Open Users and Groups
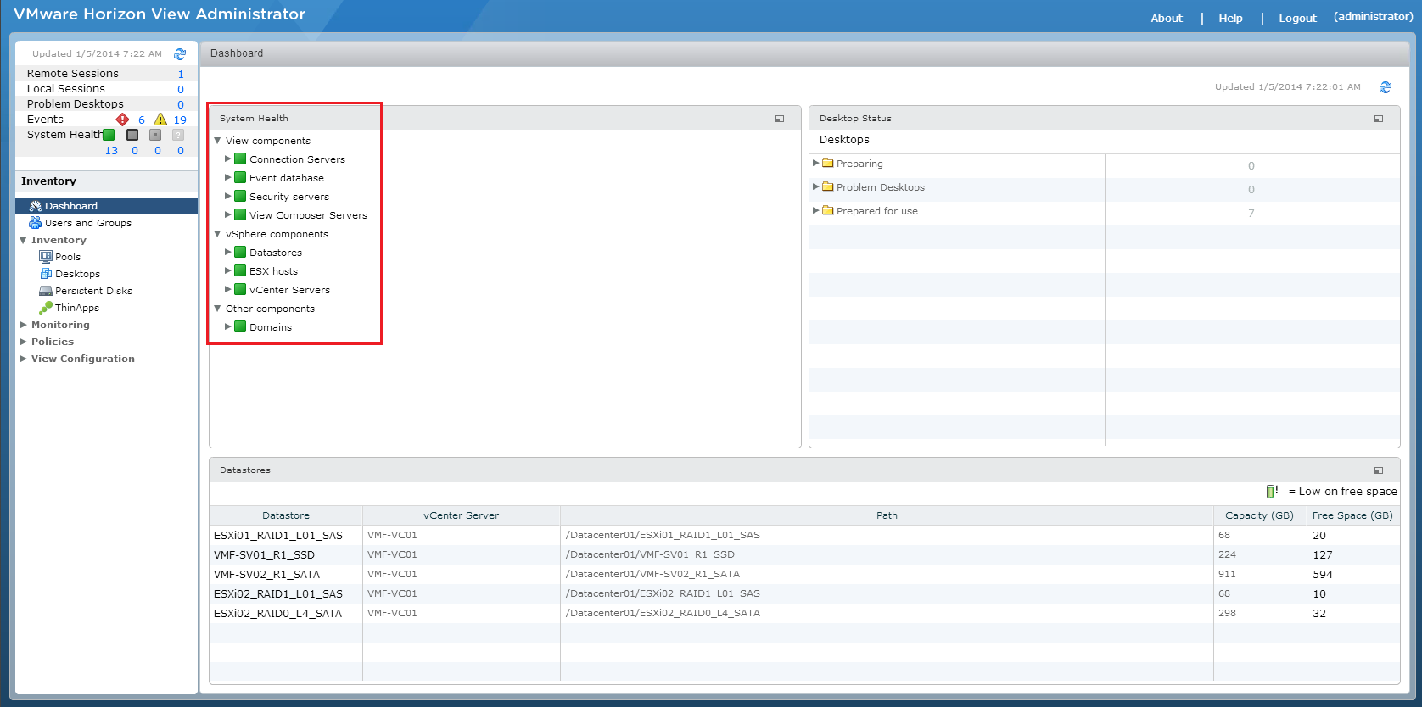The image size is (1422, 707). point(87,223)
